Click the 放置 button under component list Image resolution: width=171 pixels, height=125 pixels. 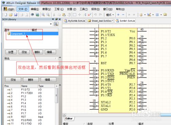pos(11,52)
